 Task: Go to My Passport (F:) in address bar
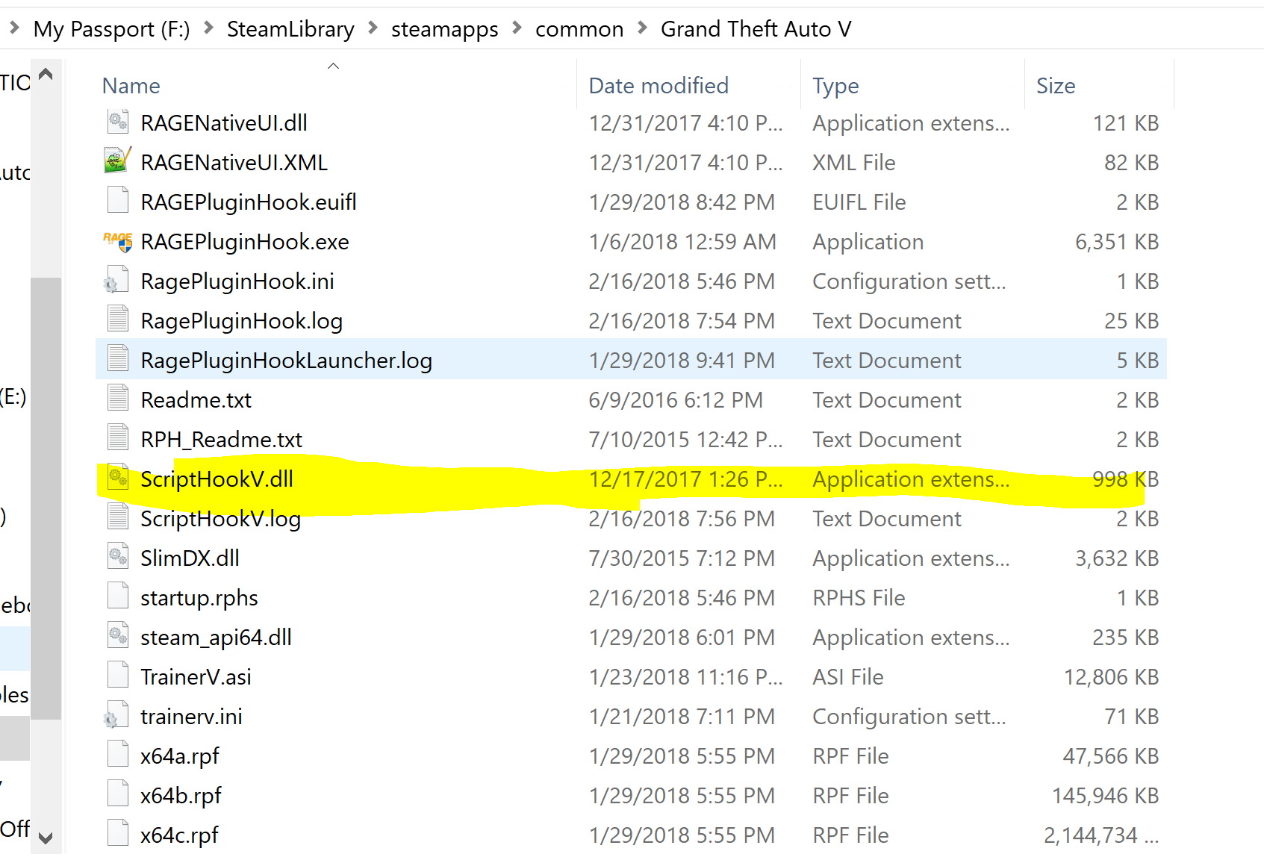pyautogui.click(x=111, y=29)
